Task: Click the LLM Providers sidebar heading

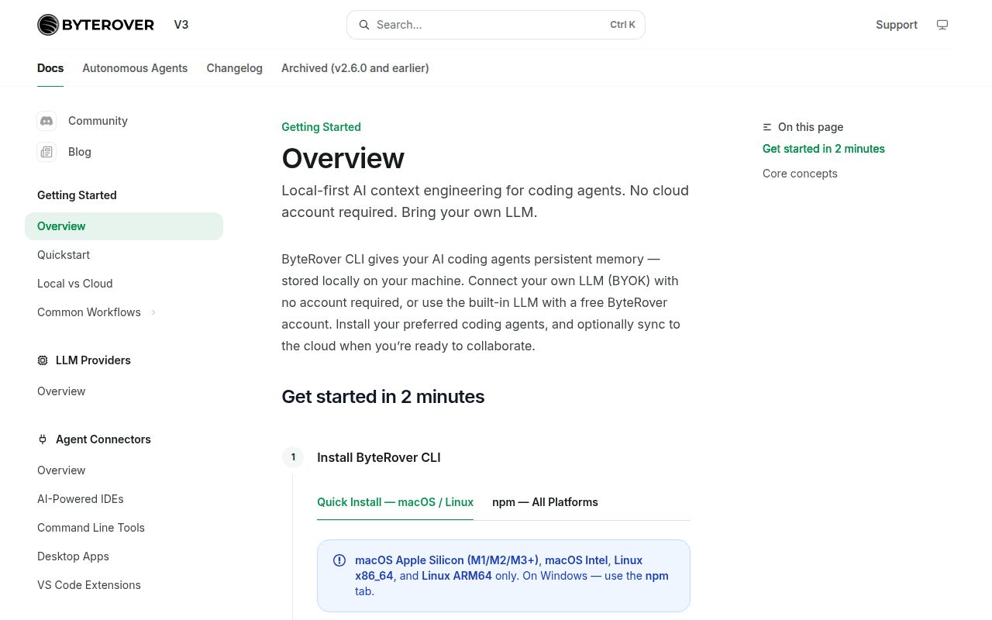Action: coord(93,360)
